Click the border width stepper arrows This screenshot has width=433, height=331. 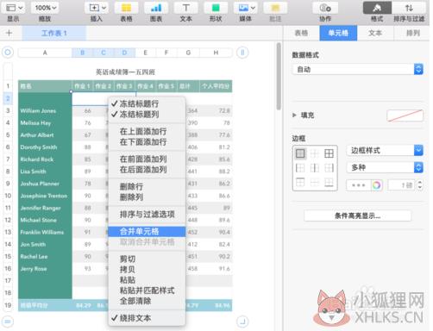coord(420,185)
